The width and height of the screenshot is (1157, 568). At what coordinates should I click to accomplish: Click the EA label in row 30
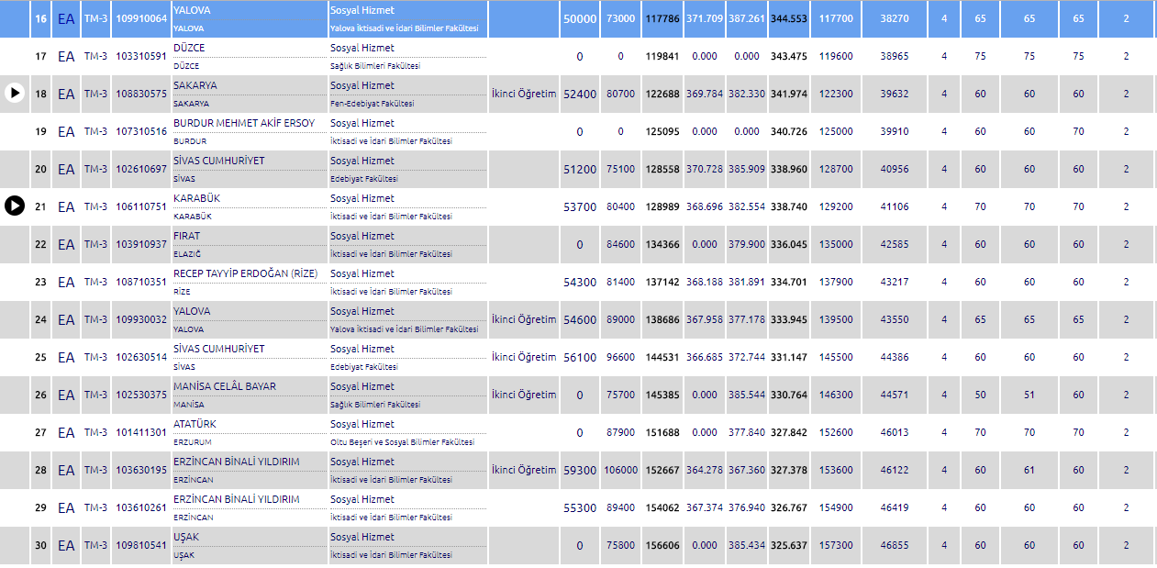(66, 545)
